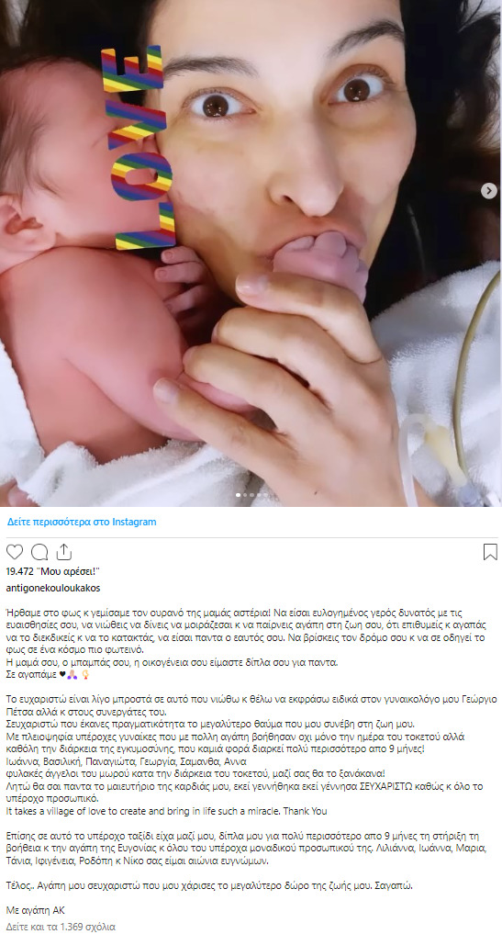Open the antigonekouloukakos profile link
Image resolution: width=502 pixels, height=934 pixels.
pyautogui.click(x=53, y=588)
